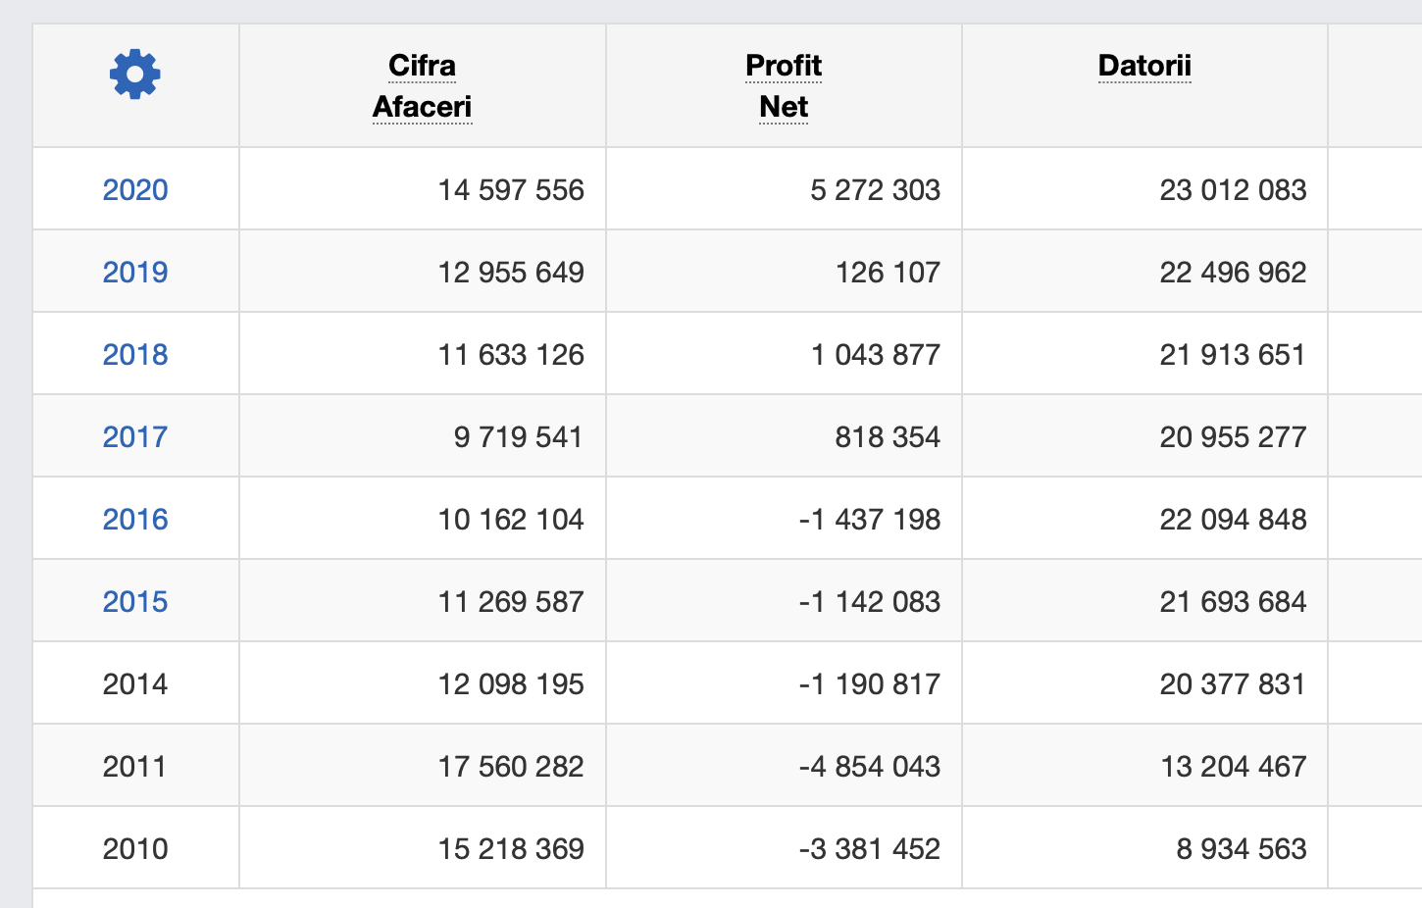
Task: Open the 2019 year link
Action: [x=135, y=273]
